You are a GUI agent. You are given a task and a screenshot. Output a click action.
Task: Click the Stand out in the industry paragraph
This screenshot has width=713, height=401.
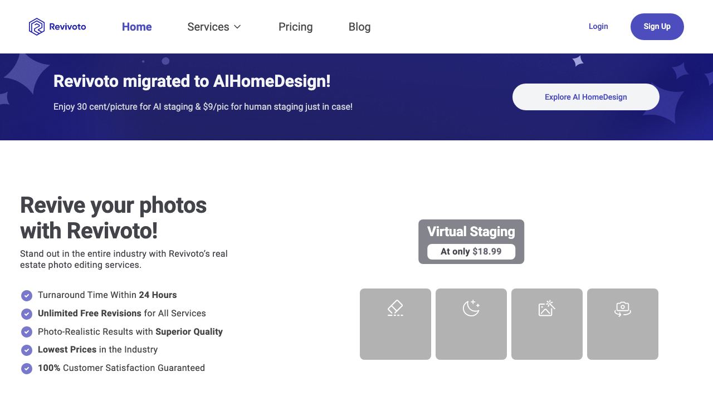point(124,259)
